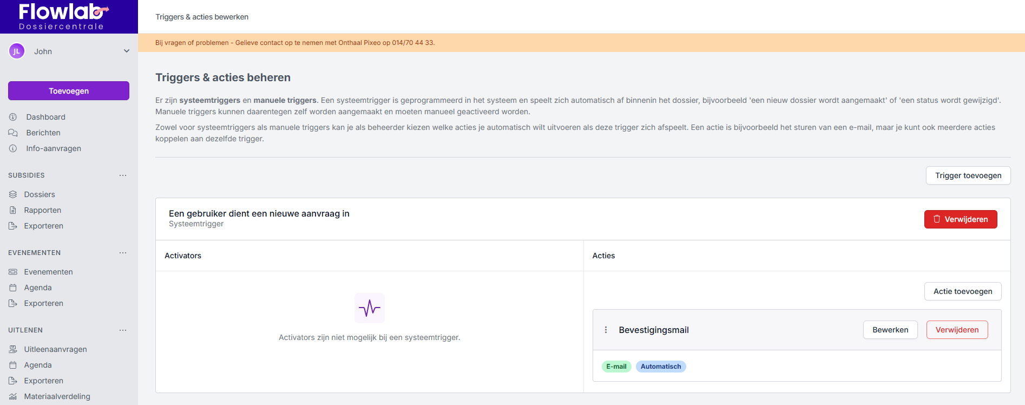
Task: Click the Rapporten document icon
Action: click(13, 210)
